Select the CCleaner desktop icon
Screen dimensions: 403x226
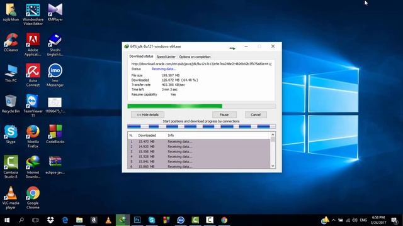11,43
